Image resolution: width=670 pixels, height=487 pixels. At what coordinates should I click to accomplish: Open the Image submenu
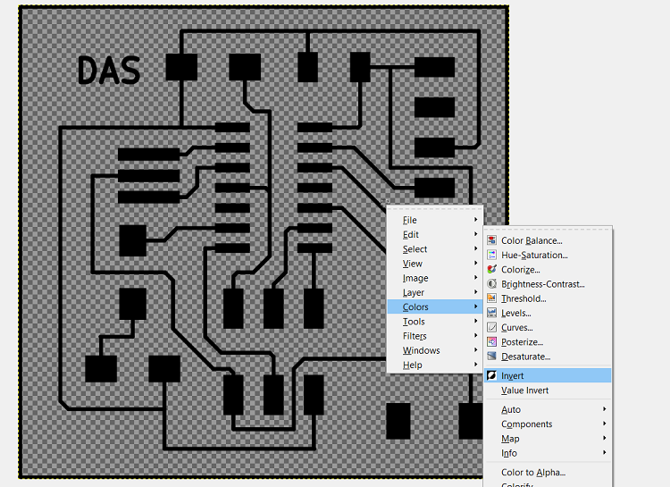[x=434, y=278]
